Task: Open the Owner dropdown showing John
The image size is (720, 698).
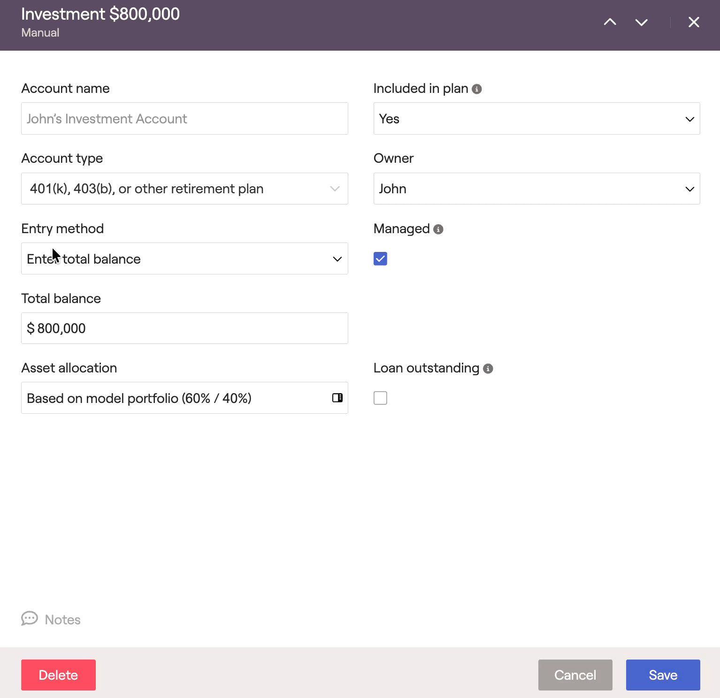Action: click(536, 189)
